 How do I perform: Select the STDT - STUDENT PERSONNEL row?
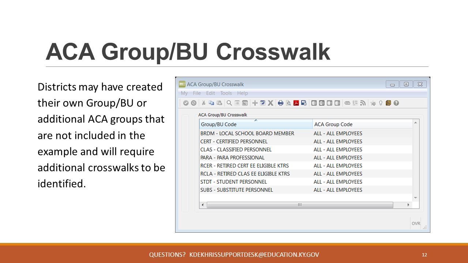[306, 182]
